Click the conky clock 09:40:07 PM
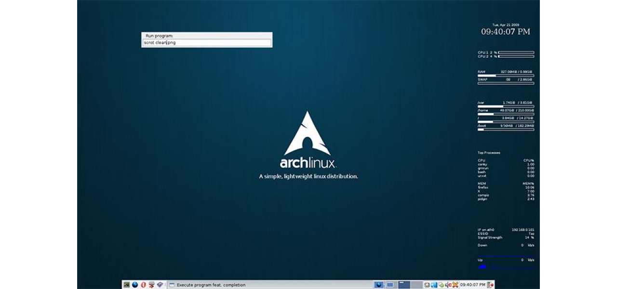Screen dimensions: 617x289 click(505, 31)
